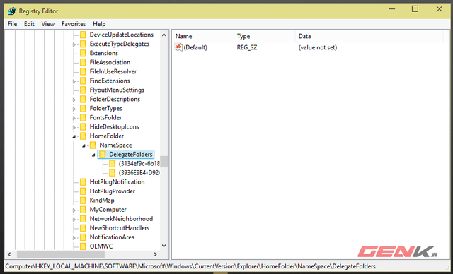453x274 pixels.
Task: Click the NewShortcutHandlers folder icon
Action: pyautogui.click(x=84, y=229)
